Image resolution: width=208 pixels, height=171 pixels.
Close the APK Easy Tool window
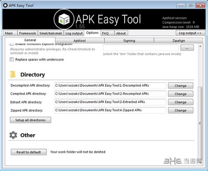coord(201,6)
